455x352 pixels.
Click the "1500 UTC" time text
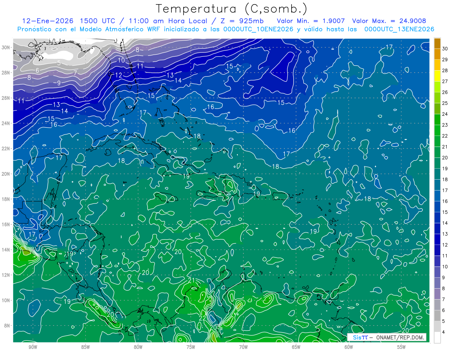click(x=99, y=21)
